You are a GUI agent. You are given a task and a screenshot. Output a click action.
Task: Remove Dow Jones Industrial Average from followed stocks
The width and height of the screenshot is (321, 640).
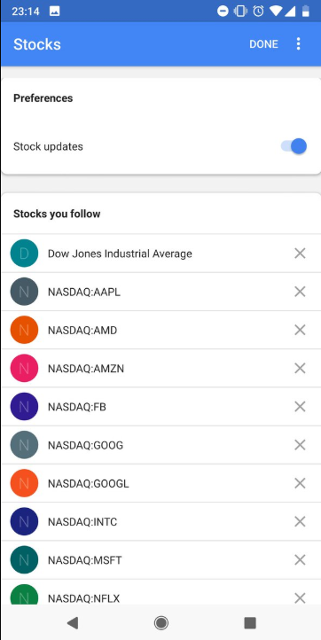(300, 253)
